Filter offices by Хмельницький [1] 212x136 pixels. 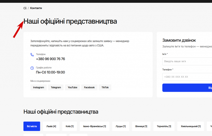click(191, 126)
